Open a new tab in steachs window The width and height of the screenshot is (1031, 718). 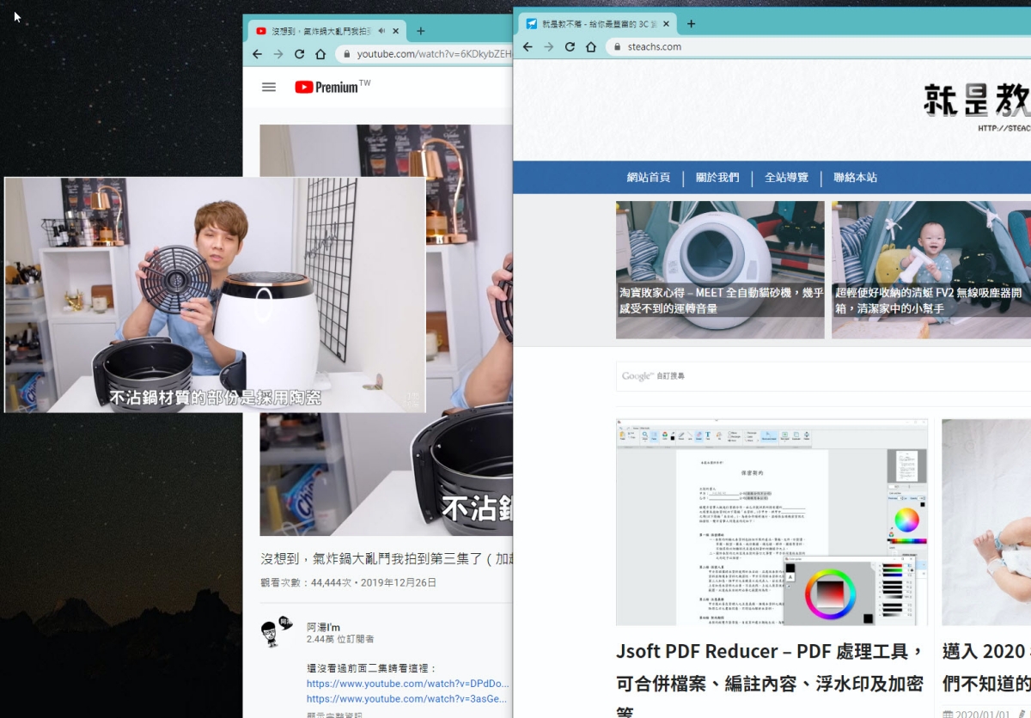click(691, 24)
